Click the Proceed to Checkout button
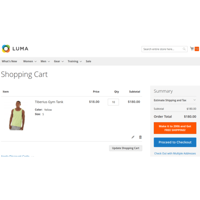The image size is (200, 200). [175, 142]
